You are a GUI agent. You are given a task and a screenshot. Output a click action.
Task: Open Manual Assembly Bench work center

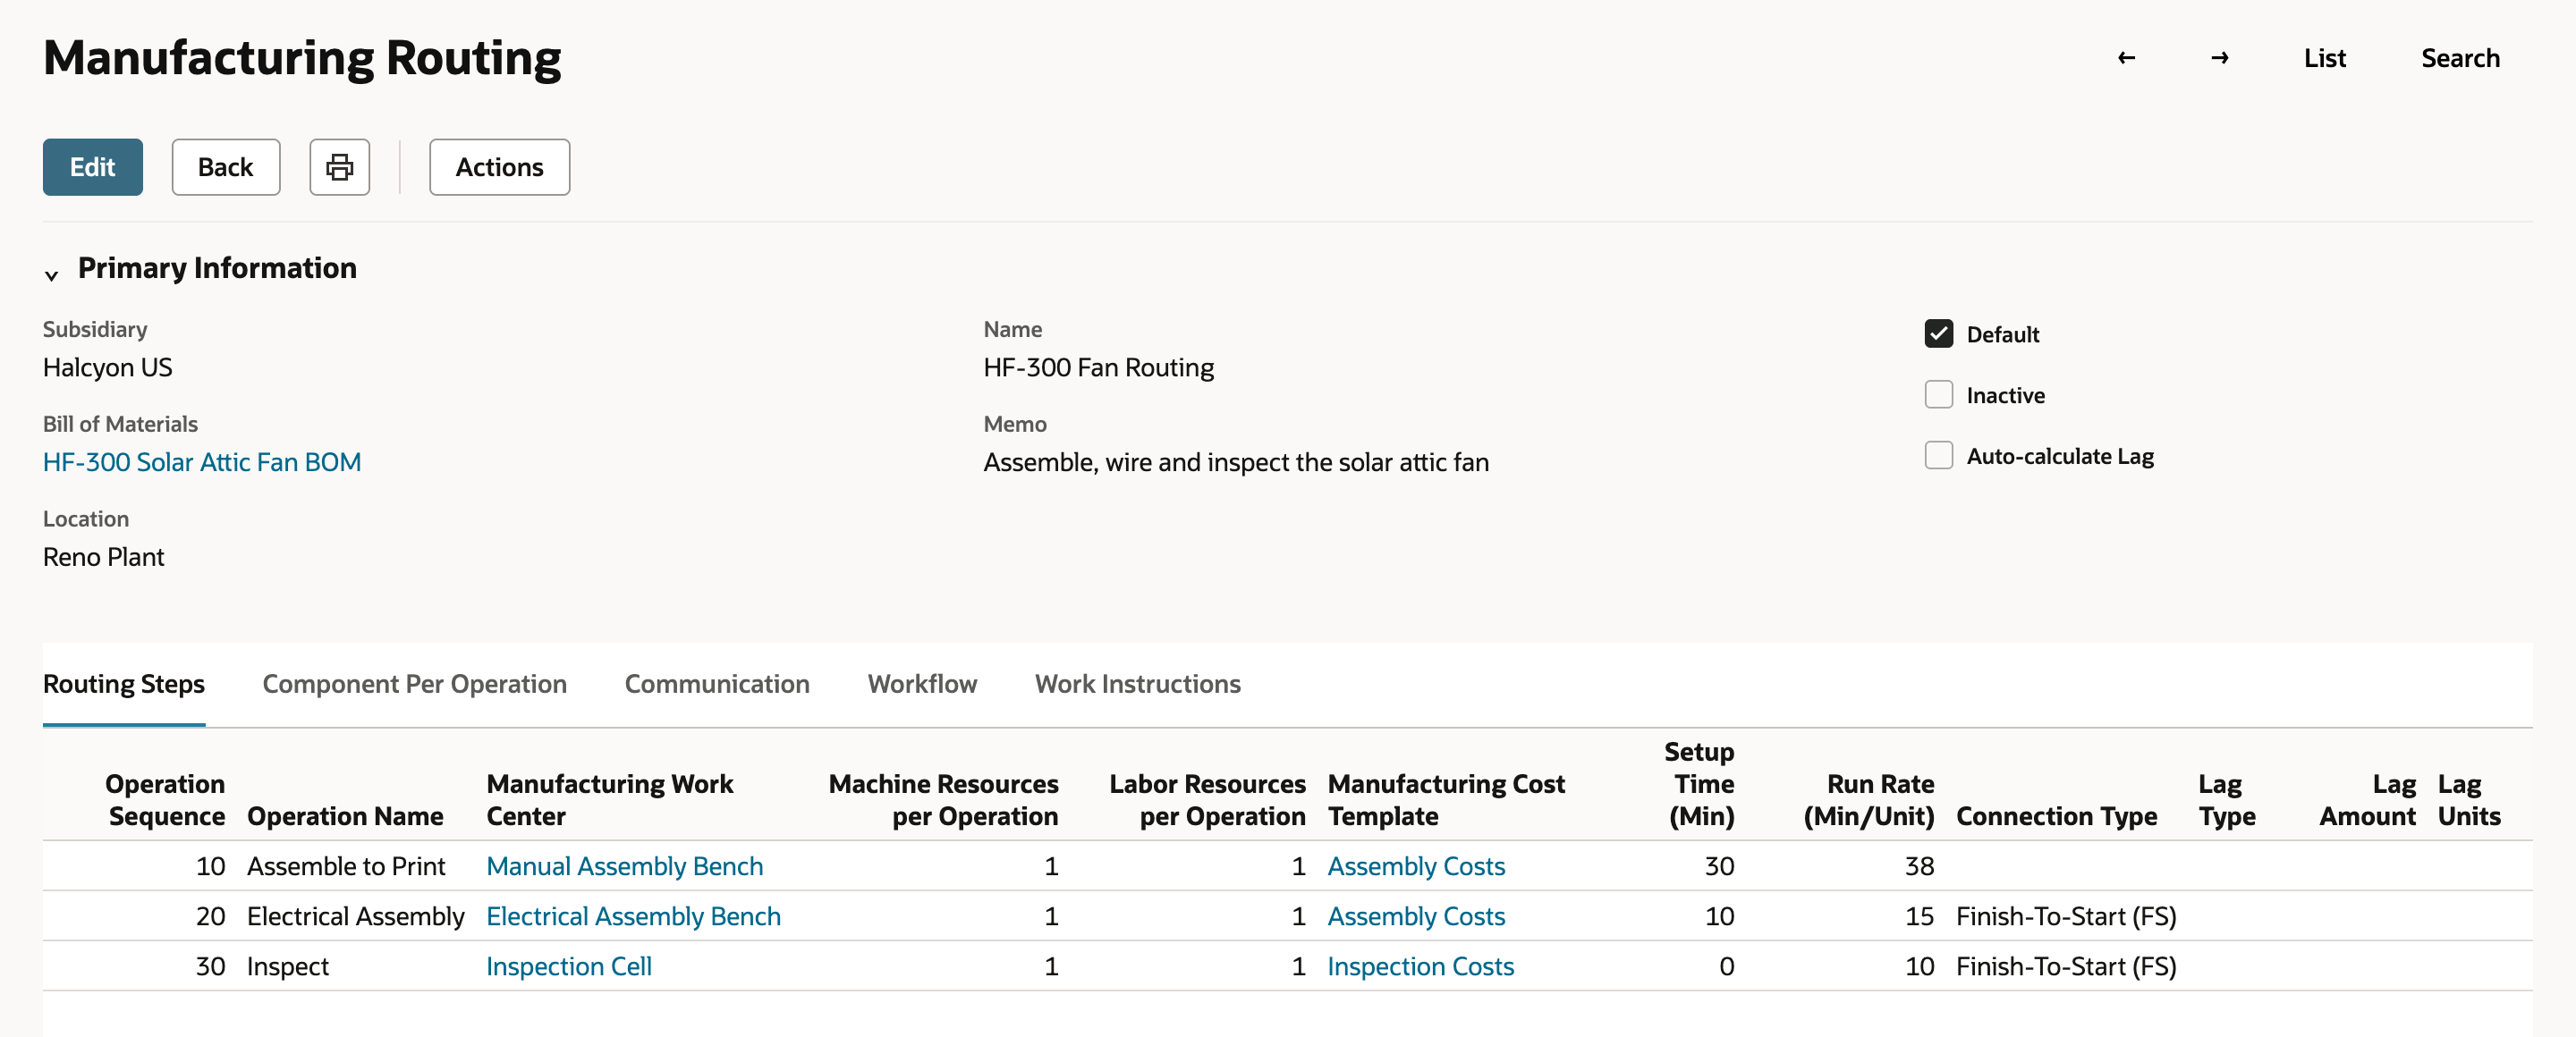point(625,866)
